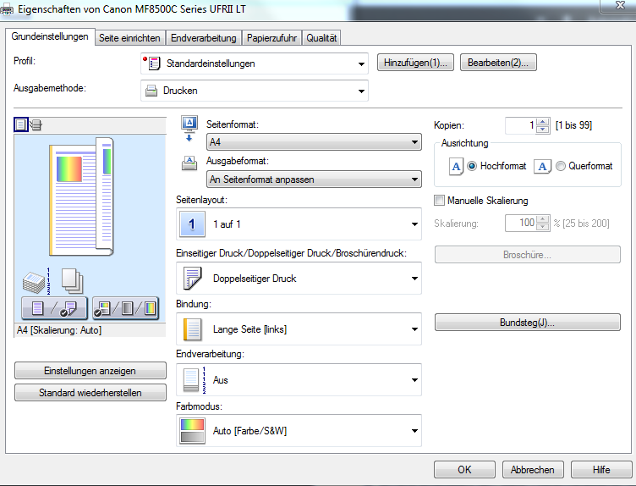Open the Bindung dropdown arrow

click(414, 329)
